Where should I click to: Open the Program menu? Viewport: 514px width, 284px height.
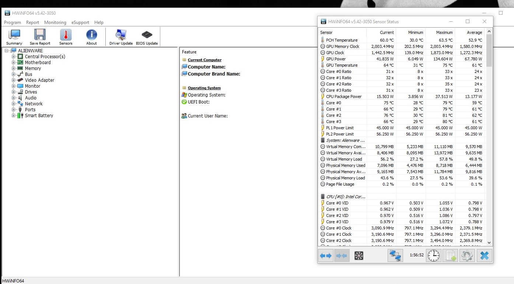[13, 22]
